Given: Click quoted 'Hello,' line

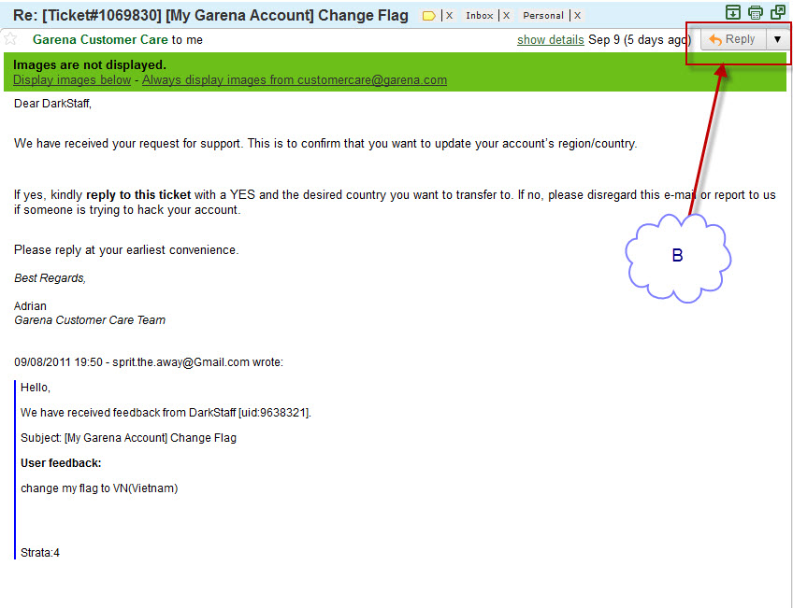Looking at the screenshot, I should [36, 388].
